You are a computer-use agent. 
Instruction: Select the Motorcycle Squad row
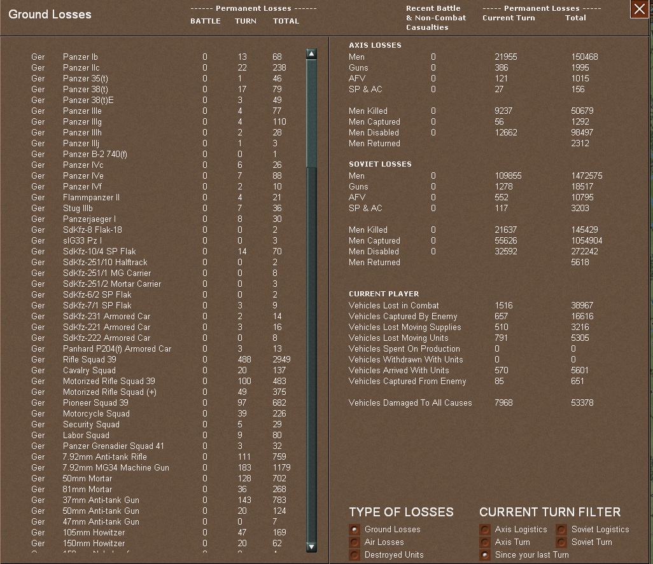point(161,414)
